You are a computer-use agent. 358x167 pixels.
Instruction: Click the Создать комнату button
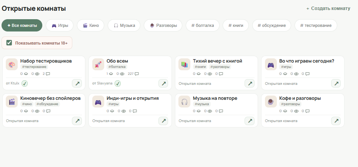pos(328,8)
